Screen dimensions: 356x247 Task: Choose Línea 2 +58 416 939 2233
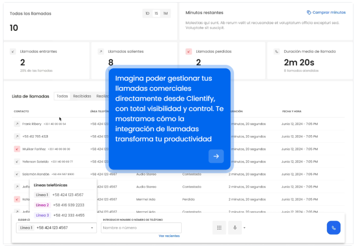[63, 205]
